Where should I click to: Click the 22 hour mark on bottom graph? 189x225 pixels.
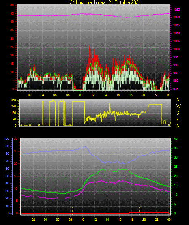(x=157, y=219)
